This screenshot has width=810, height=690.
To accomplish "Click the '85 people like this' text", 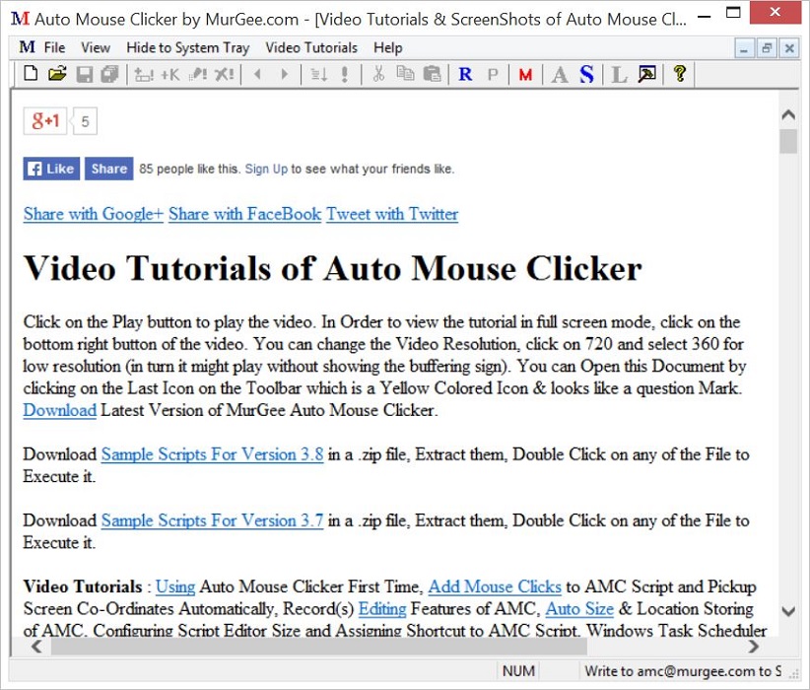I will (x=188, y=169).
